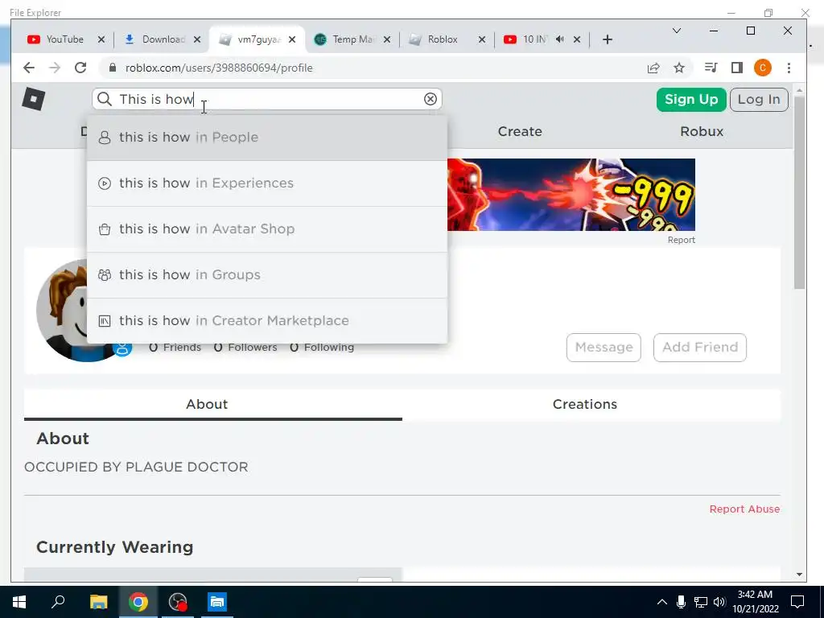Open the Creations profile tab
The width and height of the screenshot is (824, 618).
591,404
